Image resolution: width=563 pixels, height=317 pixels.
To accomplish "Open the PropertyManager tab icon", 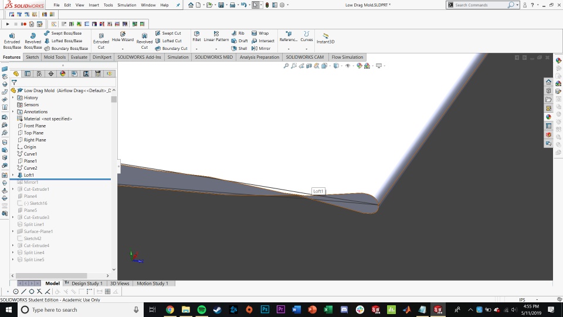I will click(x=28, y=74).
